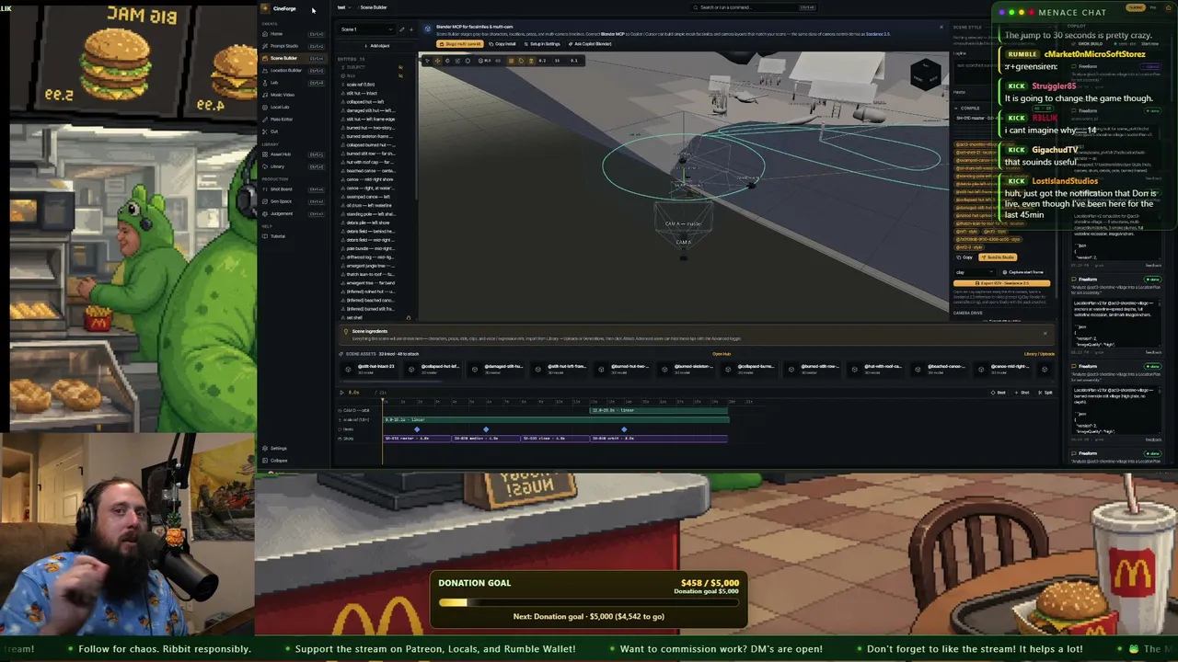The image size is (1178, 662).
Task: Click the Local Lab sidebar icon
Action: point(265,107)
